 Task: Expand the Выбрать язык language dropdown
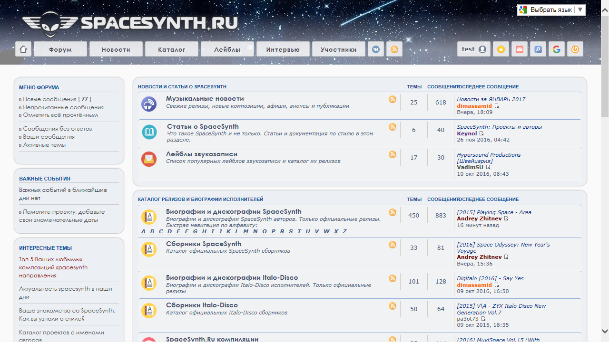tap(551, 9)
